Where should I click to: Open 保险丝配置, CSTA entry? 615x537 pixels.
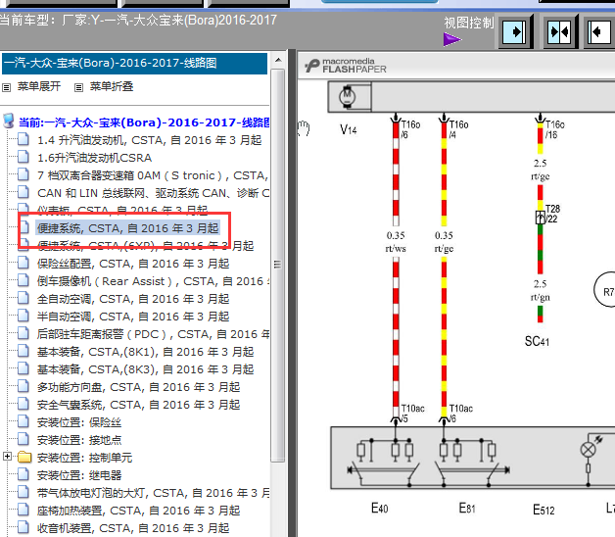pyautogui.click(x=133, y=264)
